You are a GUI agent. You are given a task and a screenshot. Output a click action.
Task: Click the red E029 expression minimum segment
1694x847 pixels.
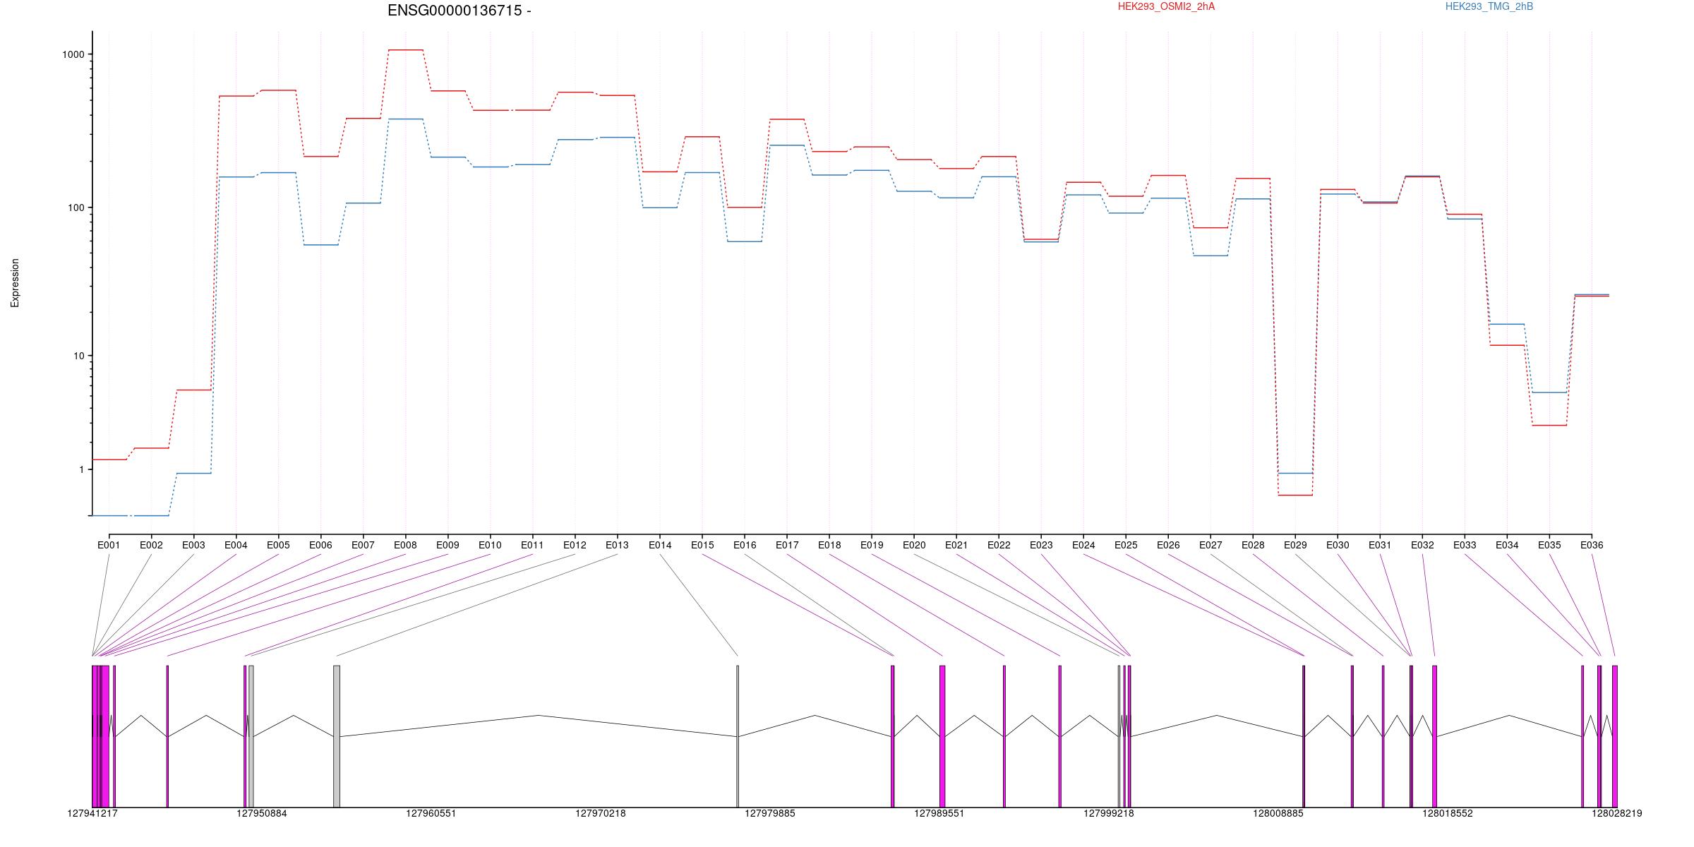click(1295, 495)
